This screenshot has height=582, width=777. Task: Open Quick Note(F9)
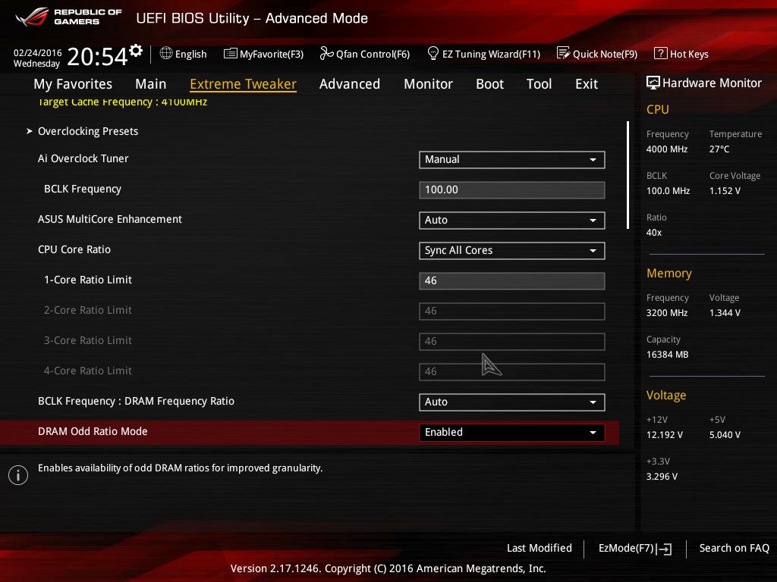(x=597, y=54)
